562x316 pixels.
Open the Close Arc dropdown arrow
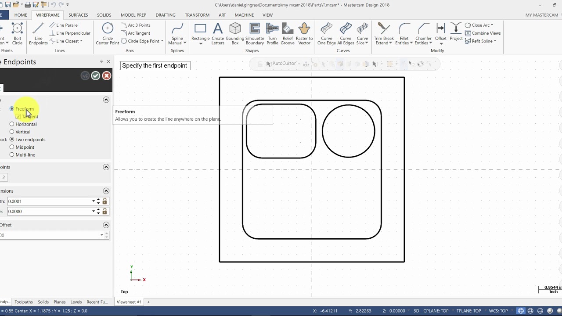coord(492,25)
